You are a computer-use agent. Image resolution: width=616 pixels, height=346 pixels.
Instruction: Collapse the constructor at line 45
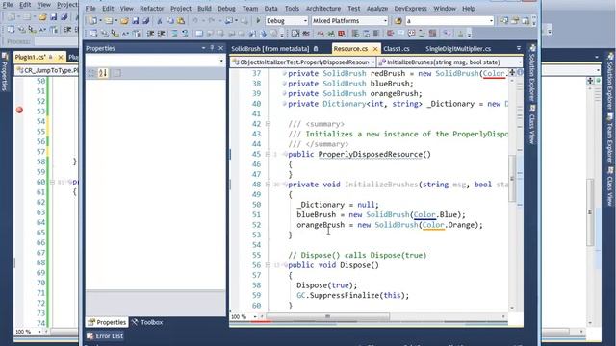268,154
